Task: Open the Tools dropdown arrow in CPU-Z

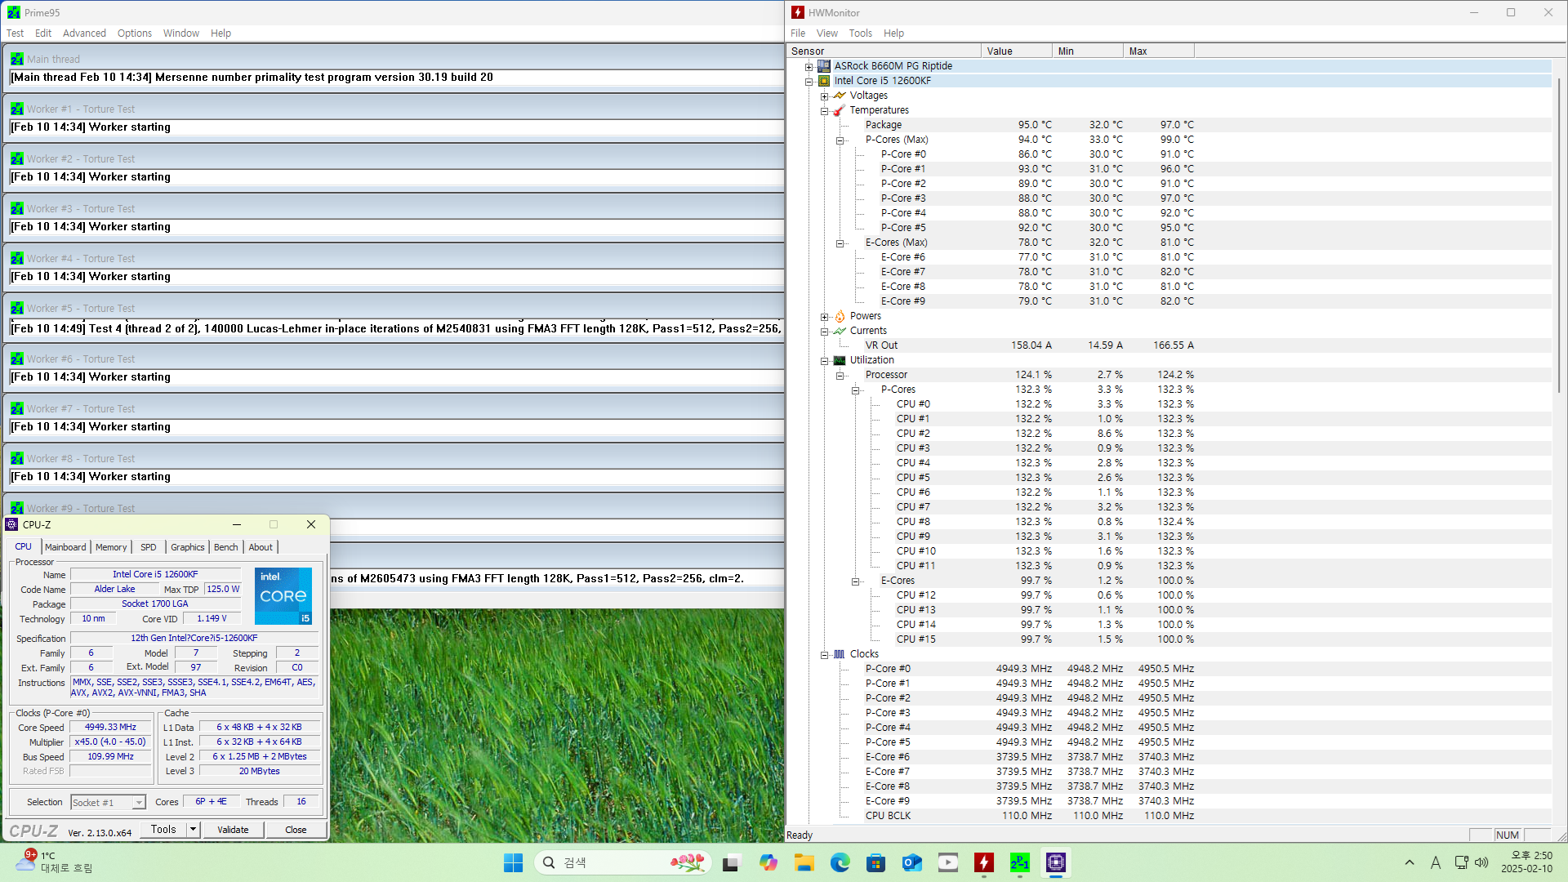Action: coord(194,830)
